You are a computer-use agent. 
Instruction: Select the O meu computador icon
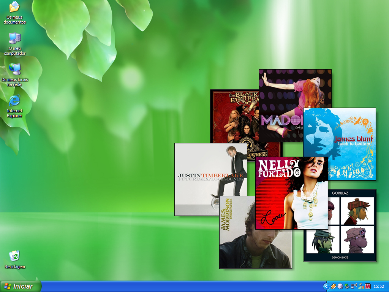click(x=15, y=44)
